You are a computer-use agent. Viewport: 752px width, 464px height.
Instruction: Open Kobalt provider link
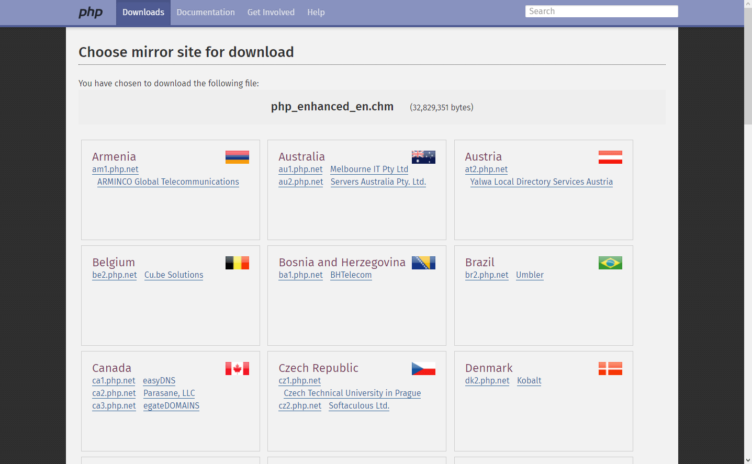coord(529,381)
